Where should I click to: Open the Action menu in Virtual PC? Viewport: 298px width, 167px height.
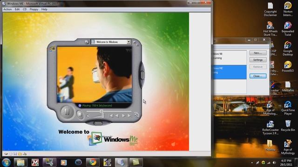pyautogui.click(x=7, y=9)
